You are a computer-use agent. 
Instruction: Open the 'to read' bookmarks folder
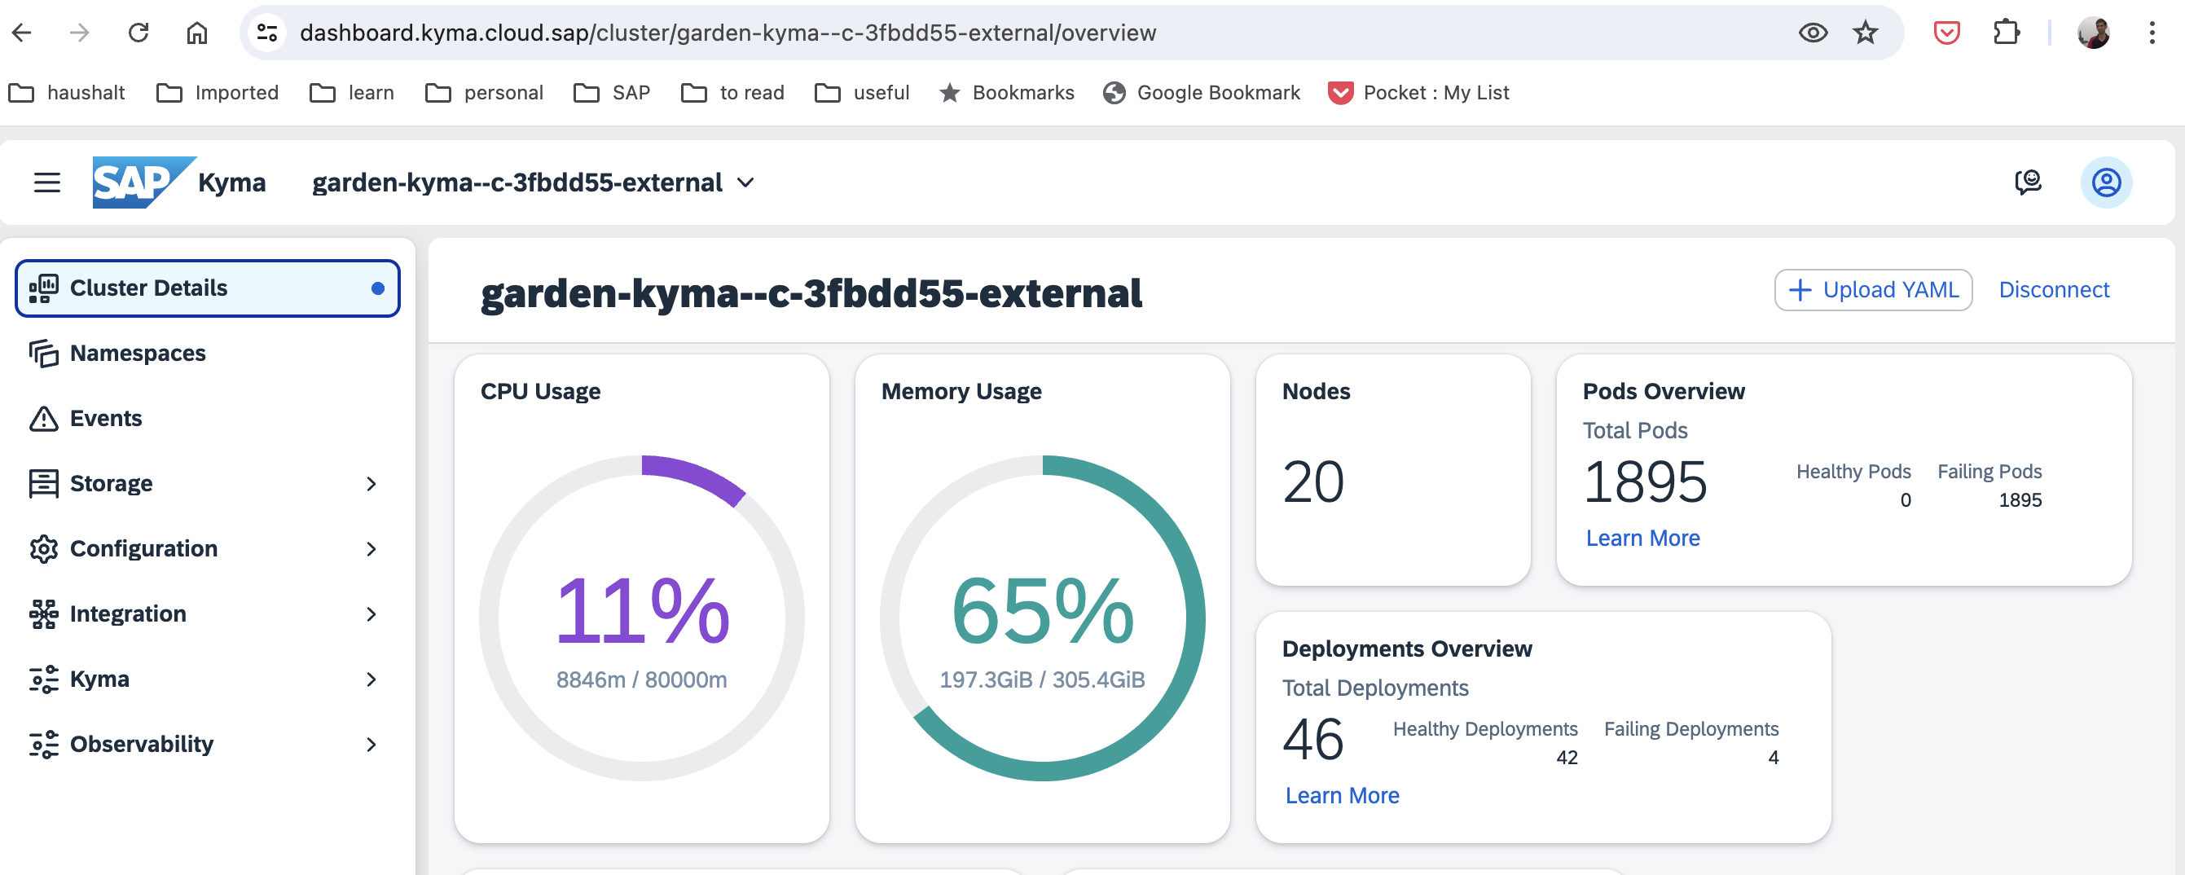(x=733, y=92)
